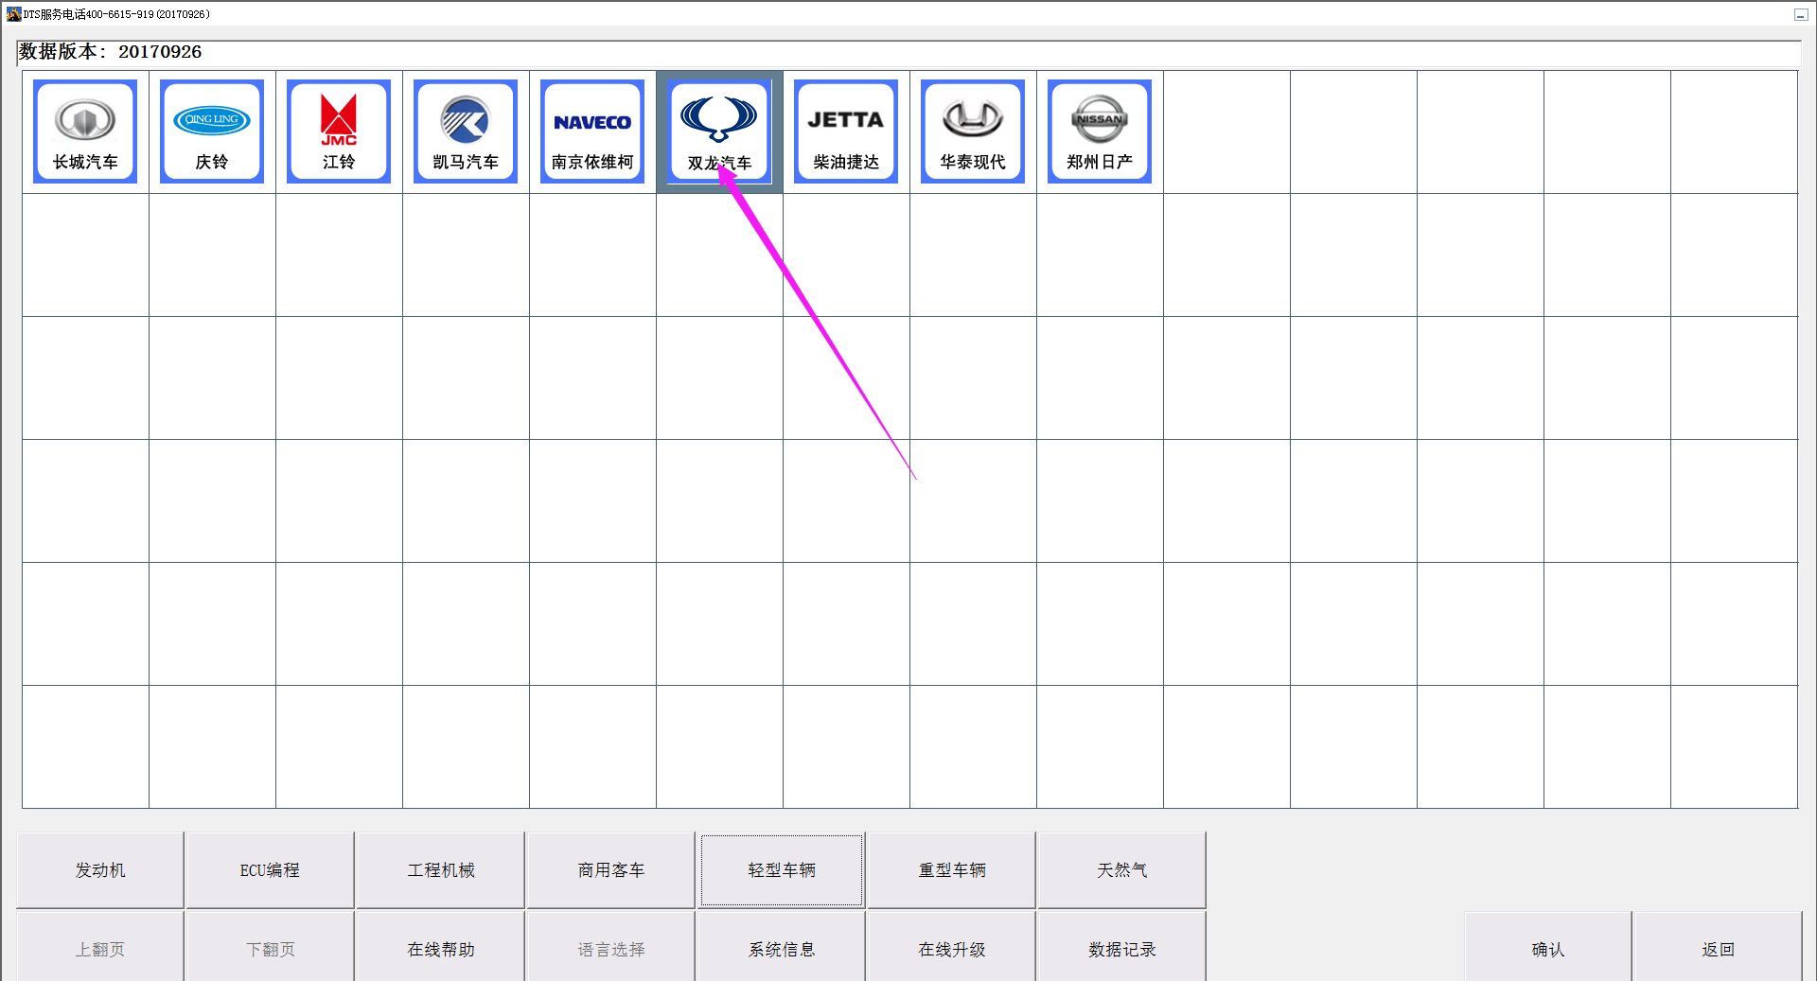This screenshot has height=981, width=1817.
Task: Start 在线升级 online upgrade
Action: 952,948
